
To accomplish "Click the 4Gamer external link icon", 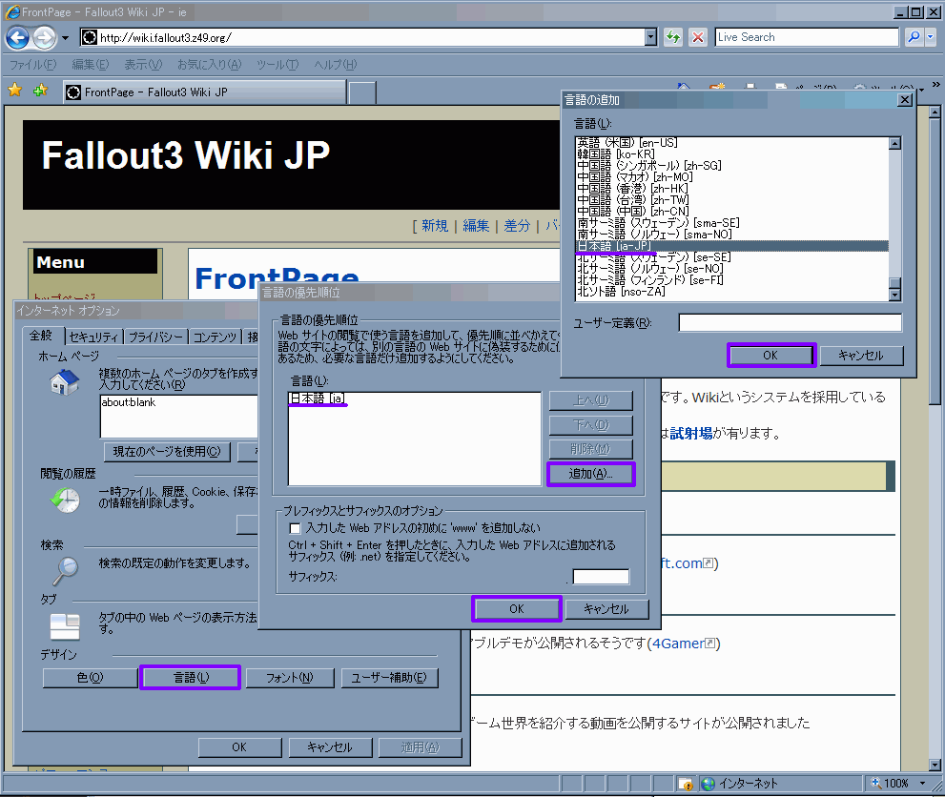I will [x=709, y=644].
